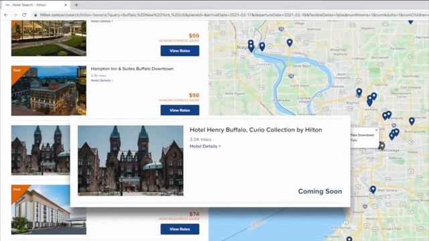
Task: Select the easternmost pin above Bowmansville
Action: tap(412, 121)
